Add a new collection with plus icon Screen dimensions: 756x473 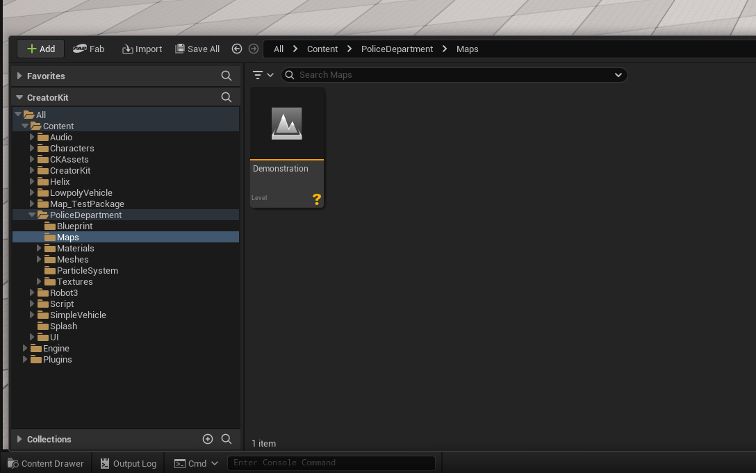(x=207, y=439)
